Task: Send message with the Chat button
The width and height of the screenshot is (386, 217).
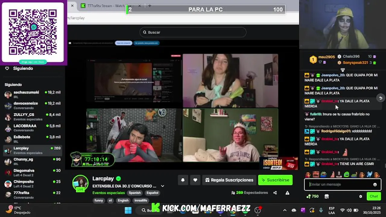Action: (374, 196)
